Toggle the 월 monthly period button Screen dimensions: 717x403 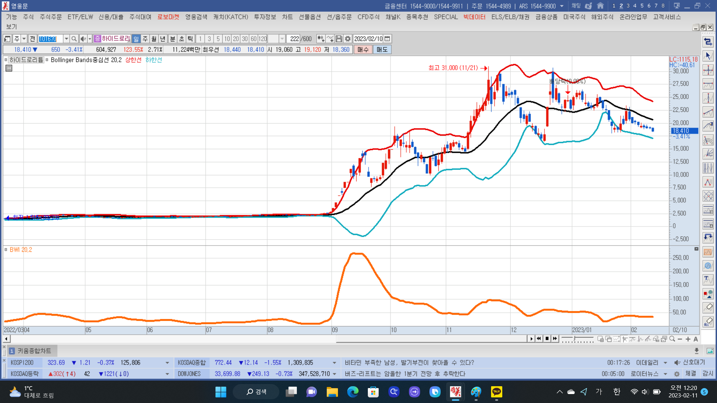point(154,39)
